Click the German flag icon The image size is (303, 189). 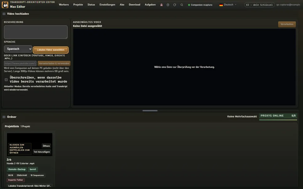coord(221,5)
